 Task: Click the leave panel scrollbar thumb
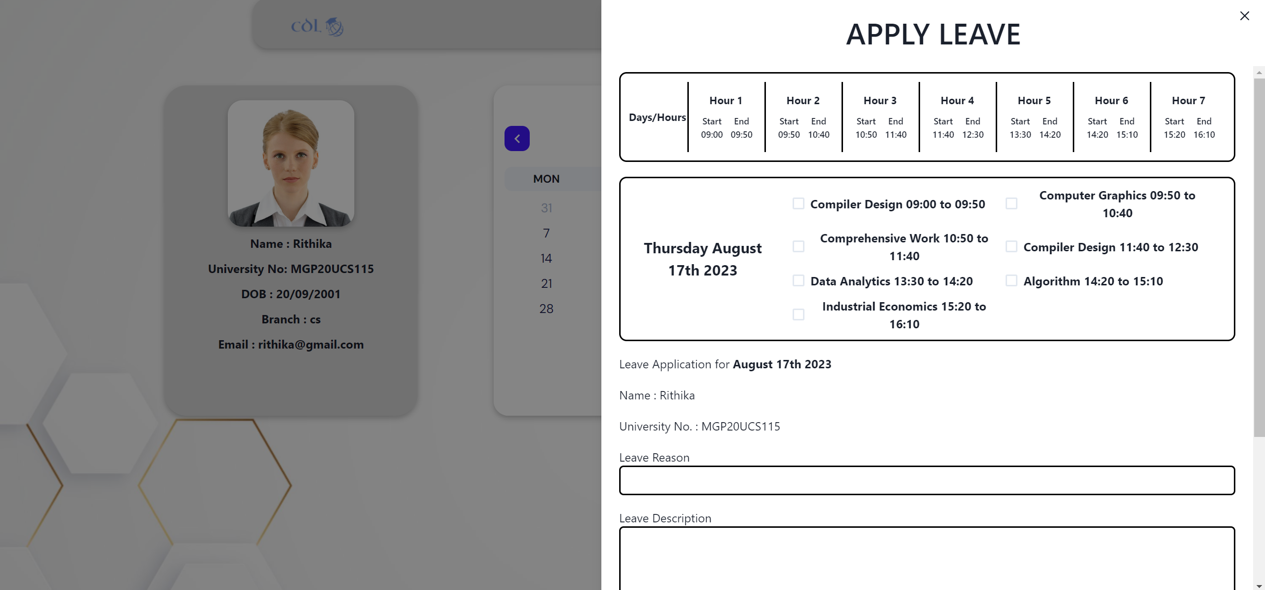[x=1259, y=257]
